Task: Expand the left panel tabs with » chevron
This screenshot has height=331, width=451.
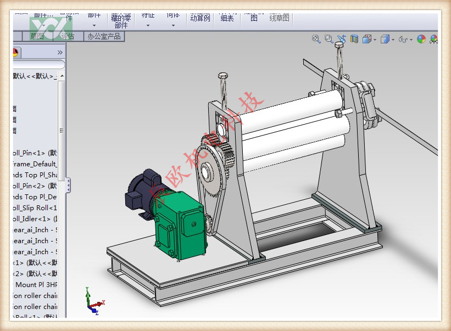Action: [60, 52]
